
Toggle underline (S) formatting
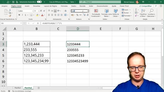pyautogui.click(x=25, y=15)
